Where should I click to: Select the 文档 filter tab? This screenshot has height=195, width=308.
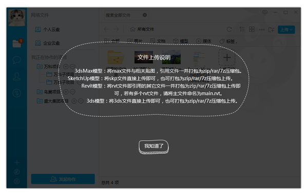(158, 41)
